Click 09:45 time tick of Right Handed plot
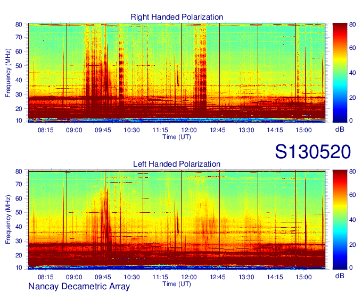This screenshot has width=362, height=293. pos(103,130)
